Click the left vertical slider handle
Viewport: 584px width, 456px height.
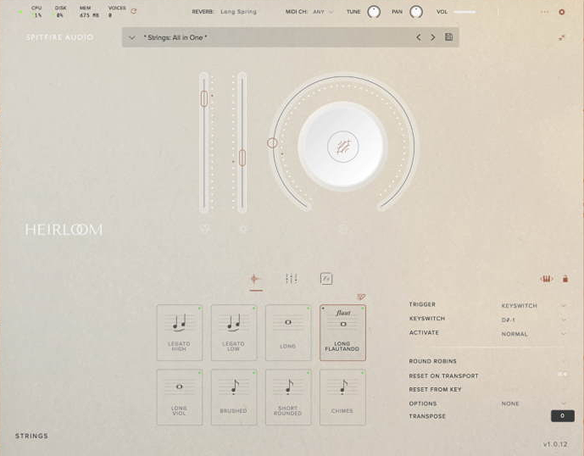204,99
